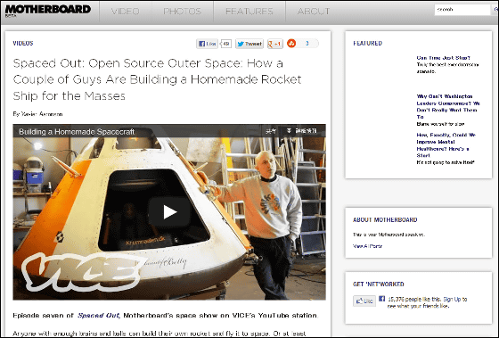Play the Building a Homemade Spacecraft video

[169, 212]
